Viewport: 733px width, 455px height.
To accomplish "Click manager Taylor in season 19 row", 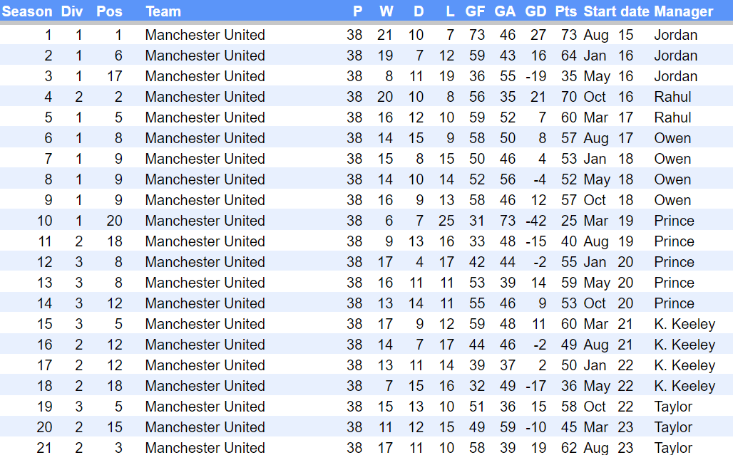I will click(x=673, y=407).
